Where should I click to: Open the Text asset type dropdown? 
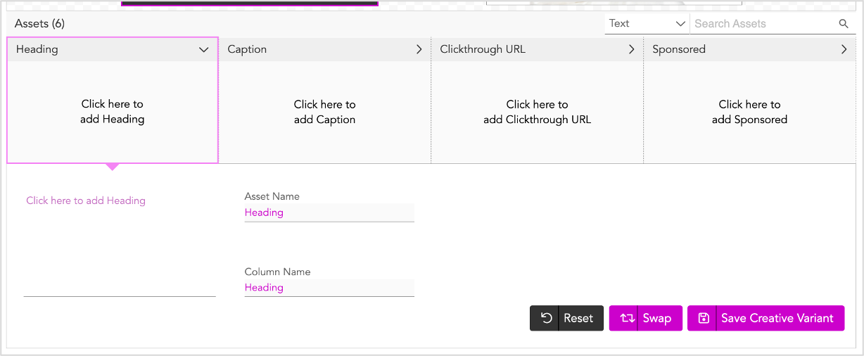click(647, 23)
